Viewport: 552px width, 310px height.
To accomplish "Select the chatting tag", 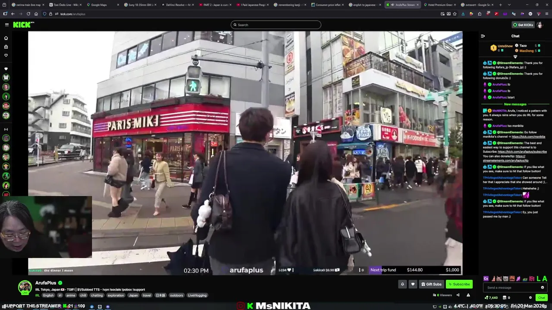I will click(x=97, y=295).
